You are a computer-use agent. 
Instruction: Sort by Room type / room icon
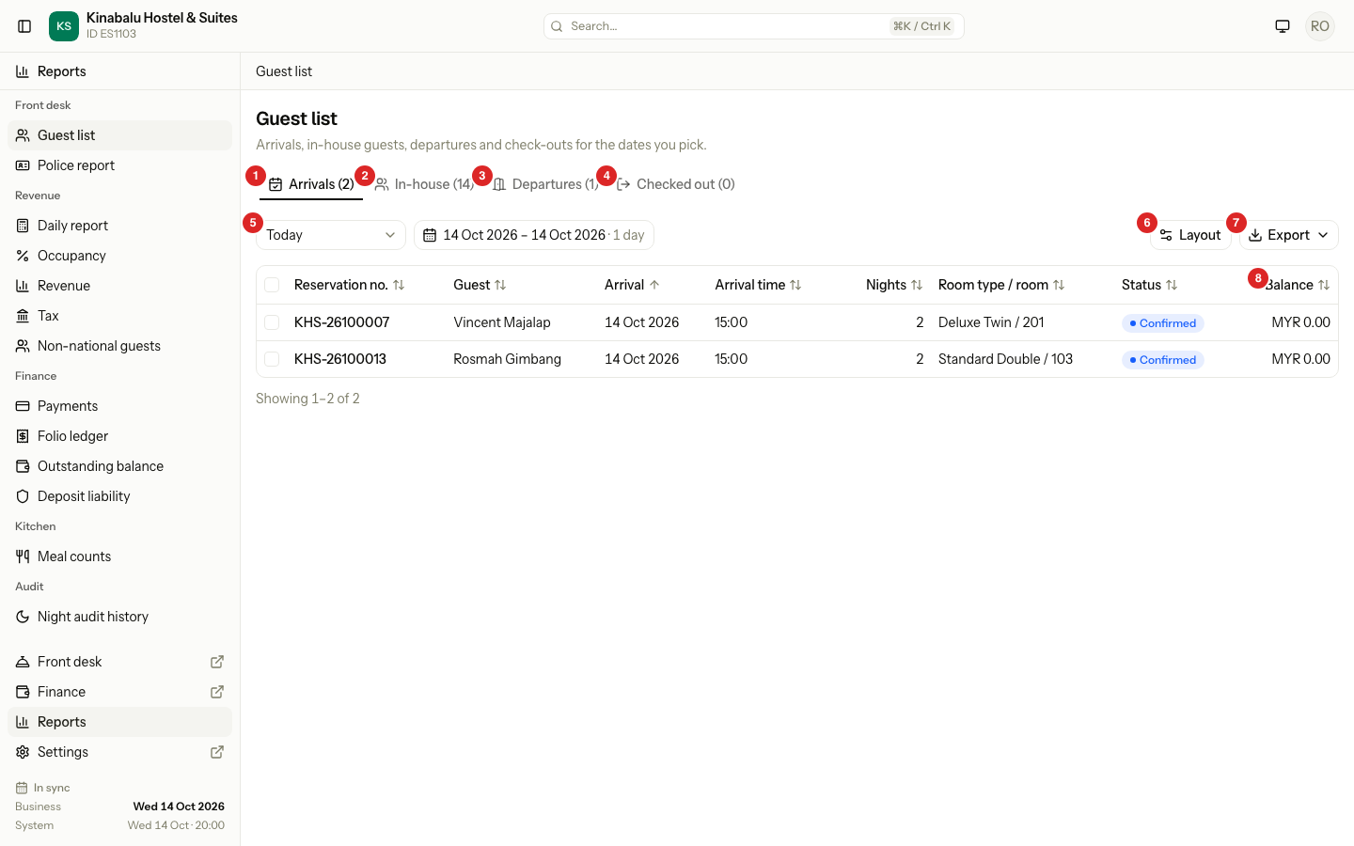pos(1059,285)
